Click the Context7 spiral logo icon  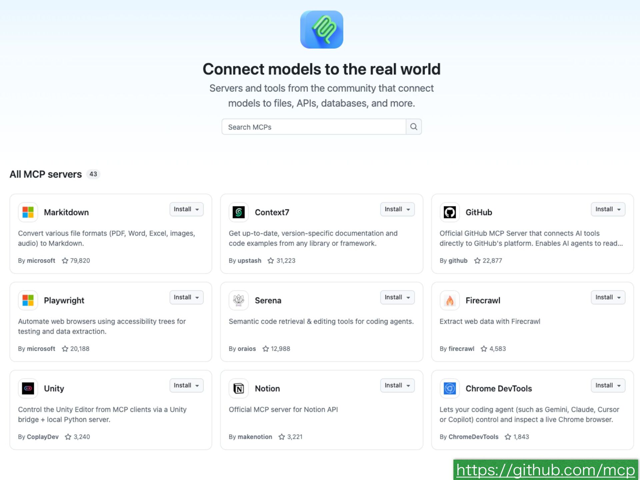coord(239,212)
